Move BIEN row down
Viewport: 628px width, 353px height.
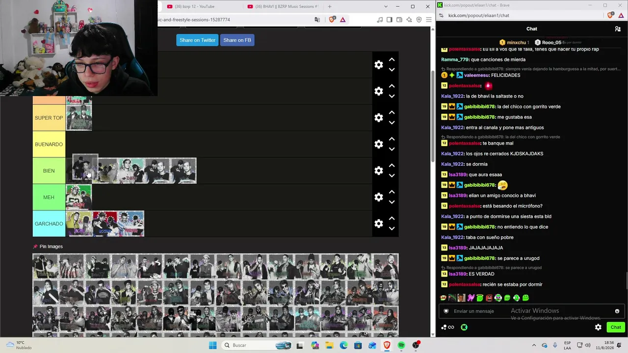point(392,176)
